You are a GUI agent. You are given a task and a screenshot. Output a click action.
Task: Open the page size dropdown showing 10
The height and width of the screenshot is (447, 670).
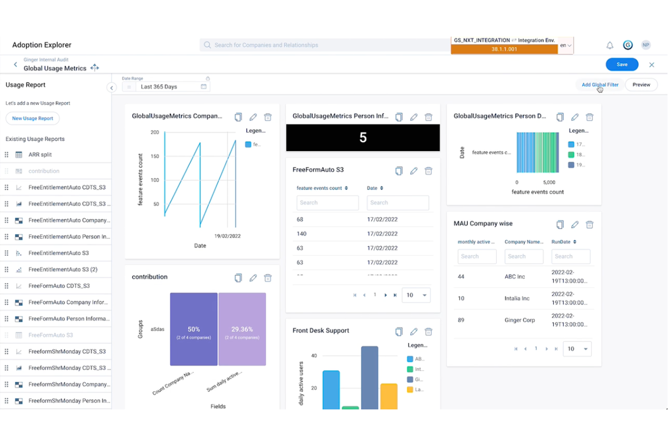pos(416,295)
